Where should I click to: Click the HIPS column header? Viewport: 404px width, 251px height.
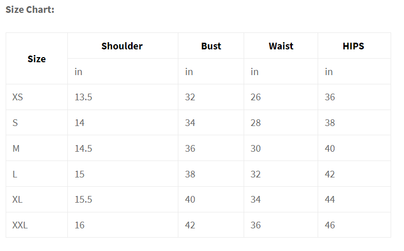coord(353,46)
